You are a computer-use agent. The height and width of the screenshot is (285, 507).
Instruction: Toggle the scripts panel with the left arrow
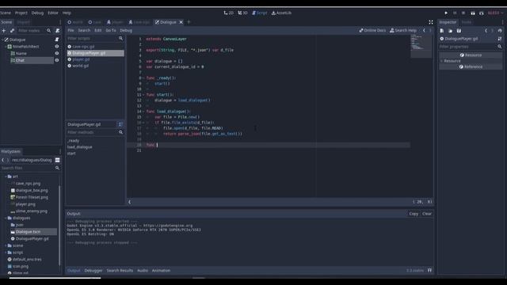pyautogui.click(x=130, y=202)
